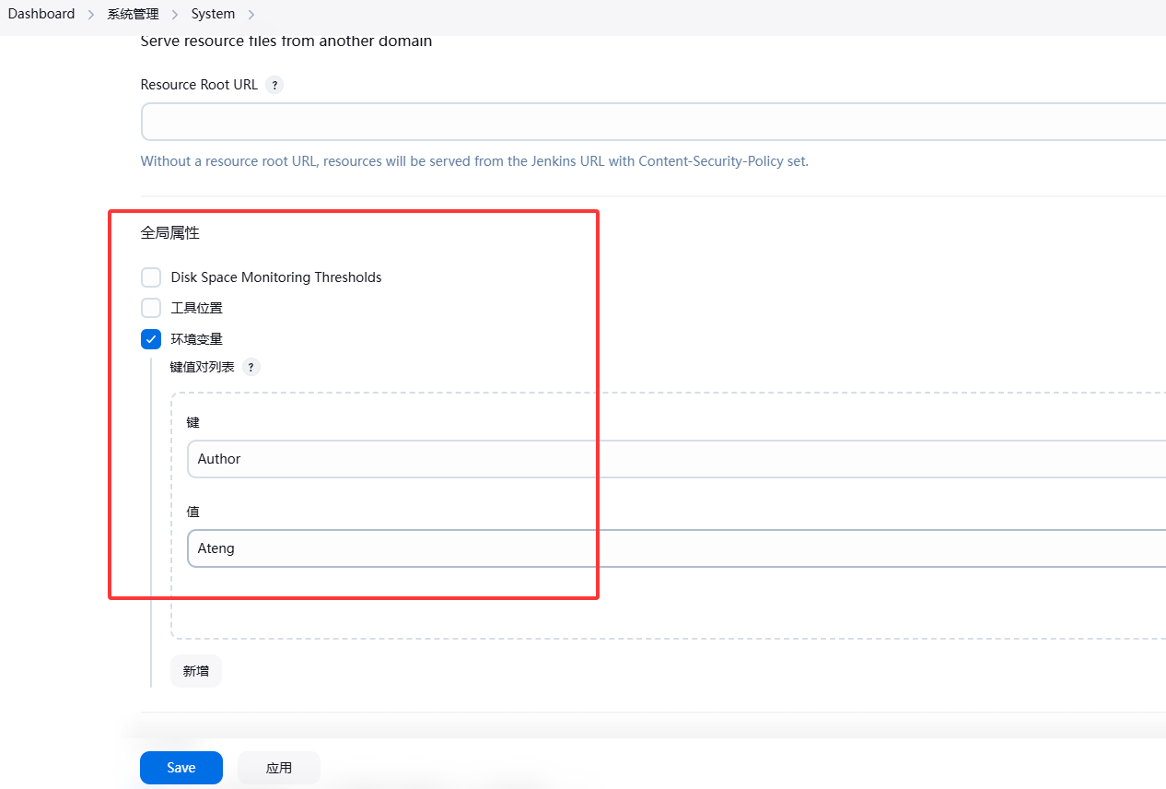This screenshot has width=1166, height=789.
Task: Click the Disk Space Monitoring Thresholds label
Action: pyautogui.click(x=276, y=277)
